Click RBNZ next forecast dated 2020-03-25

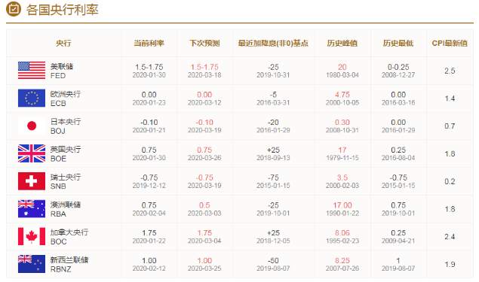click(x=204, y=265)
